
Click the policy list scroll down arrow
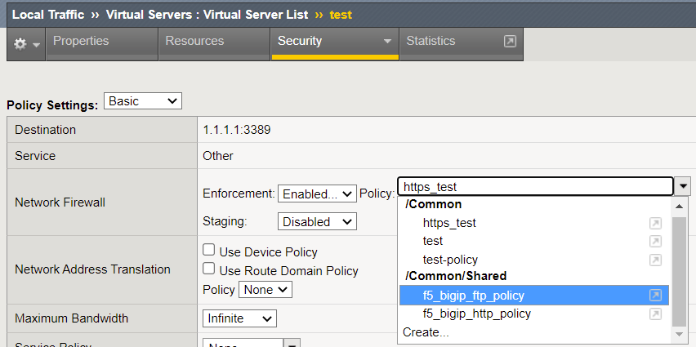[680, 334]
